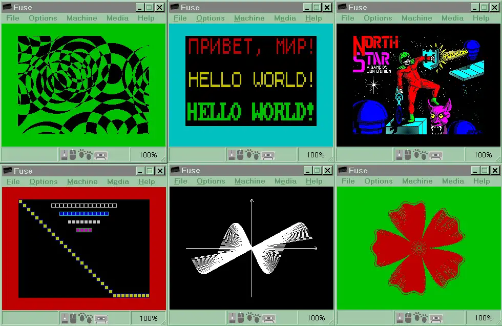Click the 100% speed readout in Hello World window
The height and width of the screenshot is (326, 502).
[x=316, y=155]
